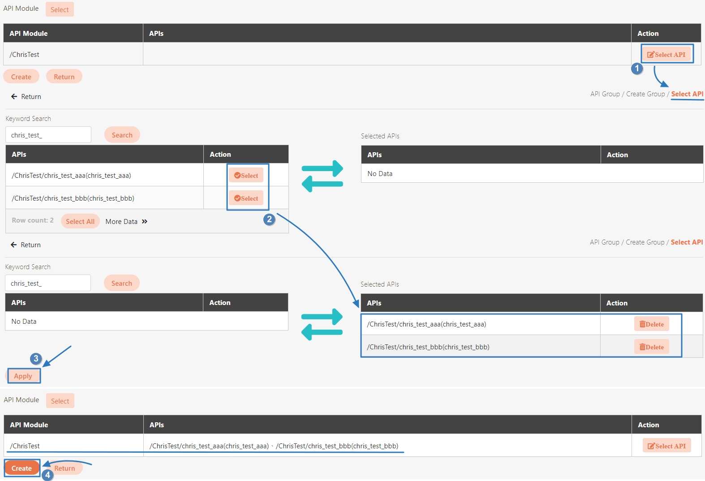Click lower transfer arrows between API lists
The image size is (705, 481).
(322, 324)
